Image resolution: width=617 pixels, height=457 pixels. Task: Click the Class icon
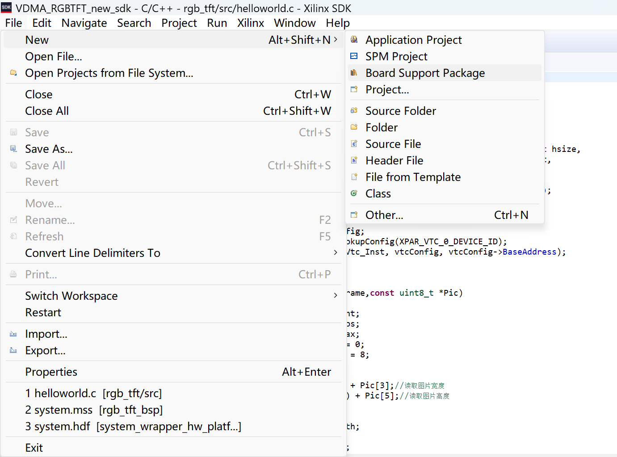pyautogui.click(x=354, y=193)
